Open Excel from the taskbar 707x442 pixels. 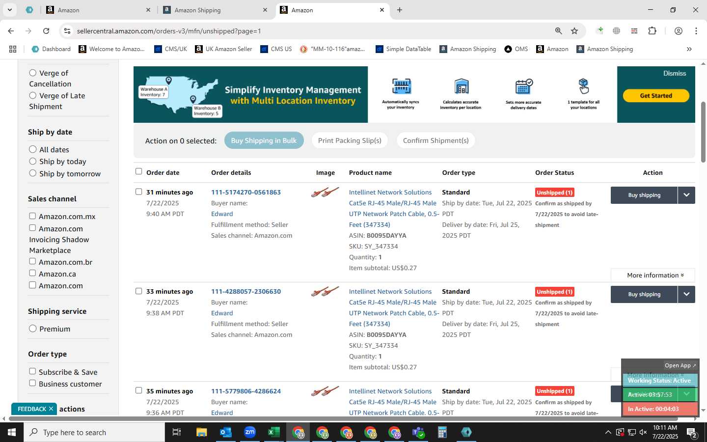point(274,432)
